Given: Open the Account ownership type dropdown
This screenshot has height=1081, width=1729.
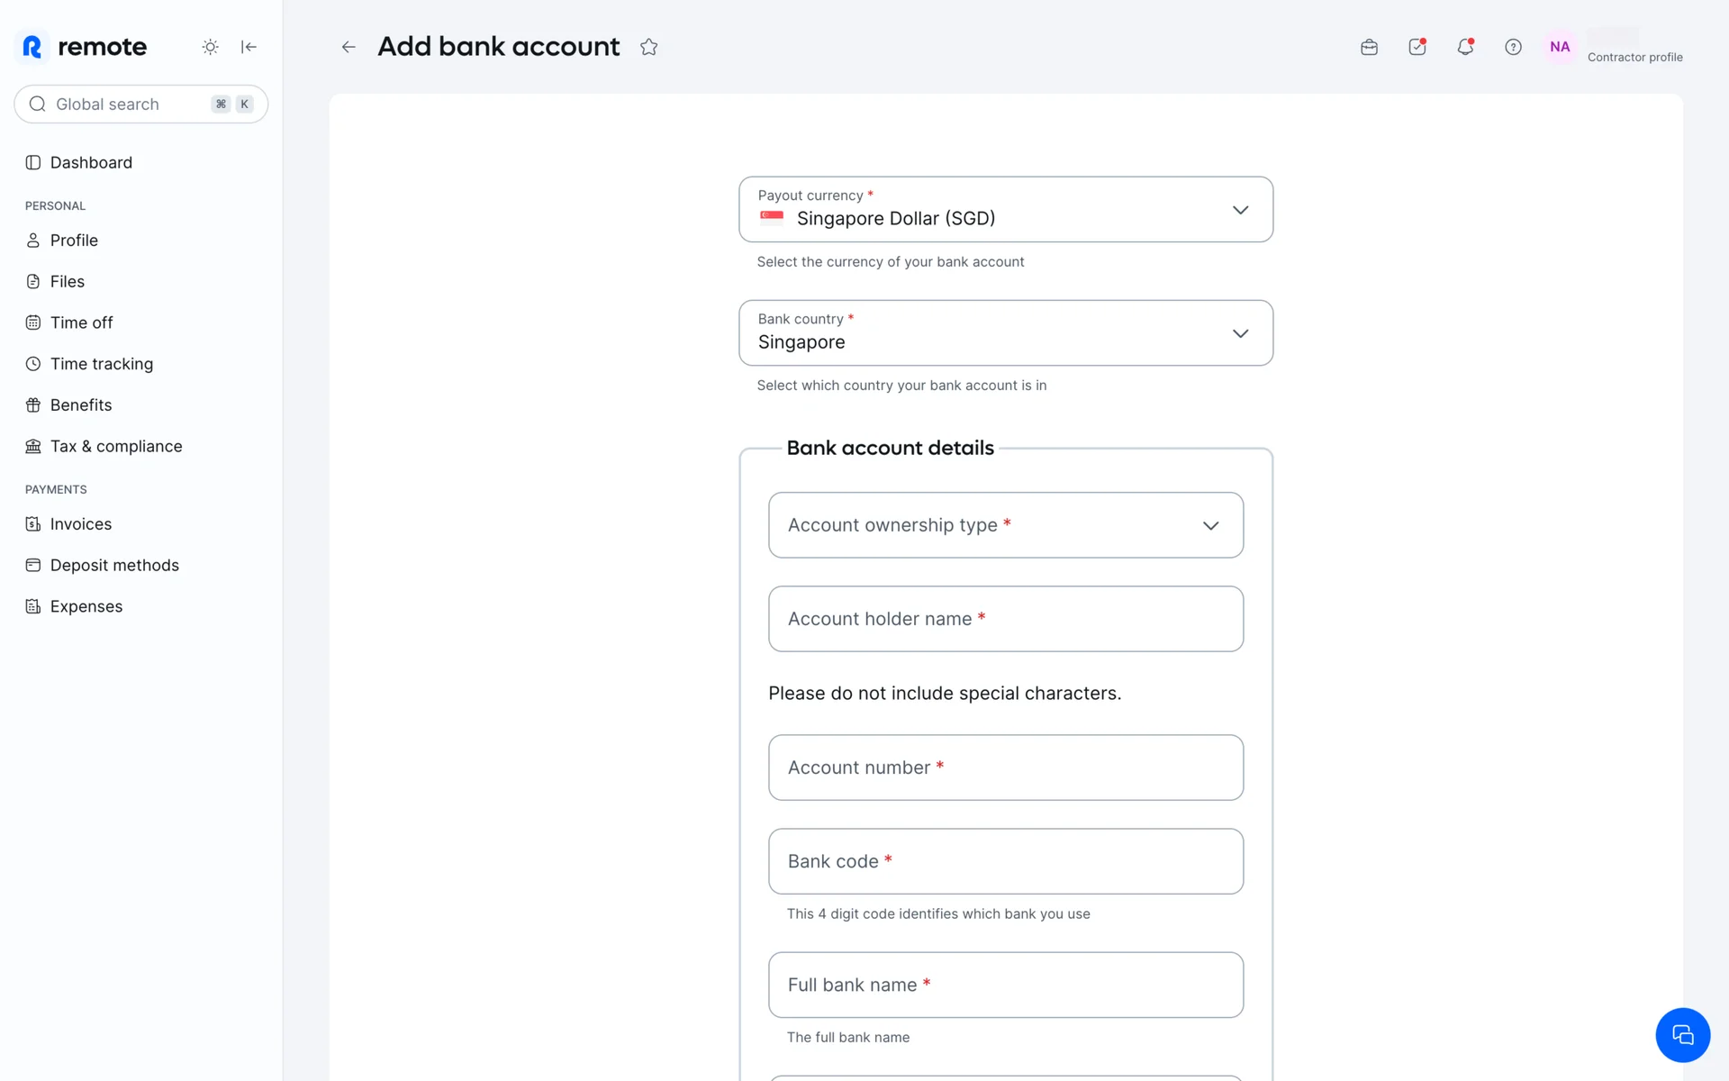Looking at the screenshot, I should (1005, 525).
